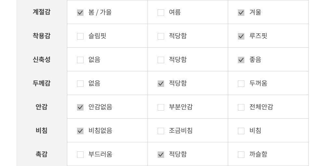
Task: Check the 여름 season checkbox
Action: [x=161, y=13]
